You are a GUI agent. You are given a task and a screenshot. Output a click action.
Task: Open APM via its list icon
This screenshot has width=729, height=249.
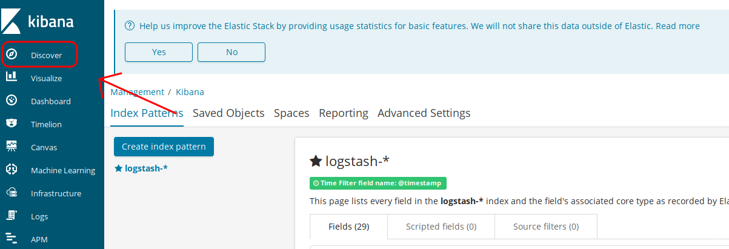11,239
